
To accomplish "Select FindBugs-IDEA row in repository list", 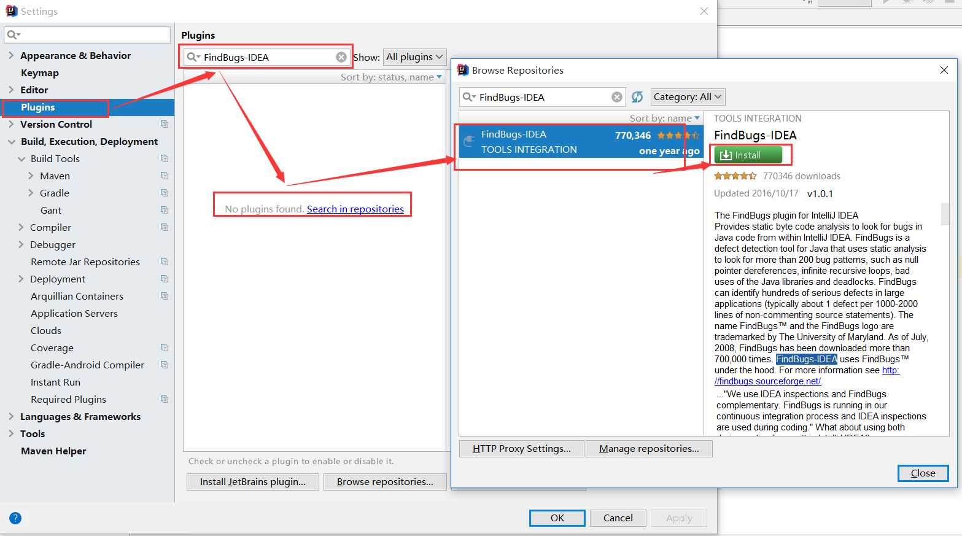I will 581,142.
